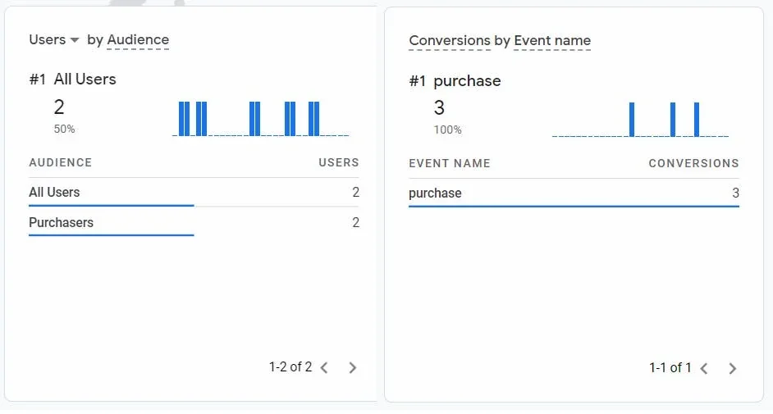Viewport: 773px width, 414px height.
Task: Click the All Users sparkline chart
Action: coord(261,119)
